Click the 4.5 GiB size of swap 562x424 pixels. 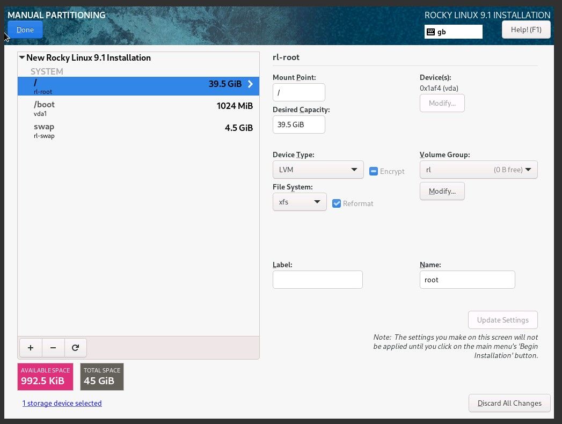click(x=239, y=128)
